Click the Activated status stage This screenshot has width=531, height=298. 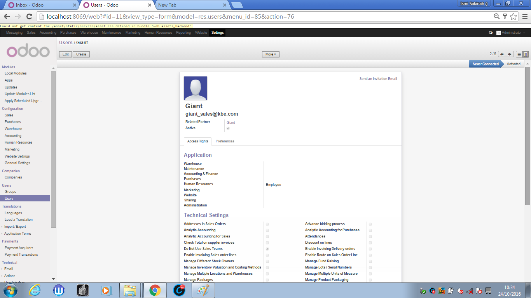pyautogui.click(x=514, y=64)
